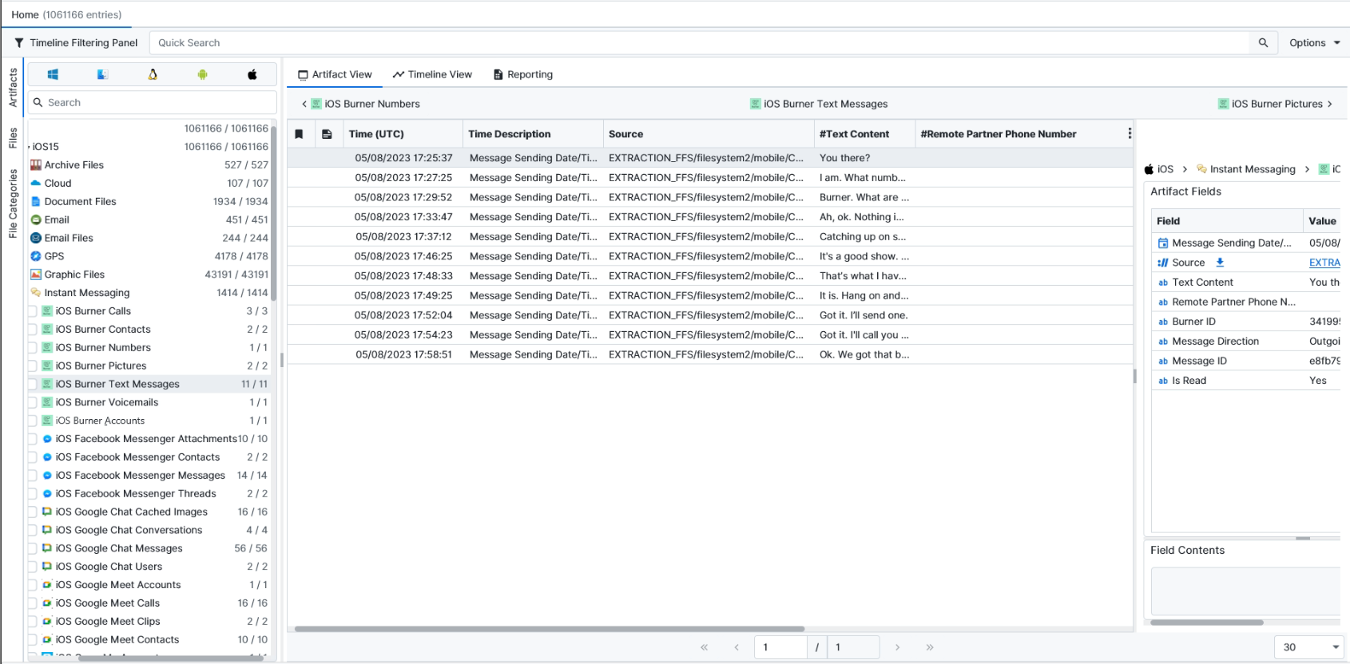Check the iOS Burner Numbers checkbox
The width and height of the screenshot is (1350, 664).
(33, 348)
